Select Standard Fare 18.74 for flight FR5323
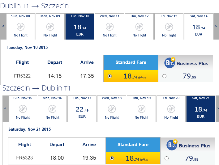 point(112,158)
